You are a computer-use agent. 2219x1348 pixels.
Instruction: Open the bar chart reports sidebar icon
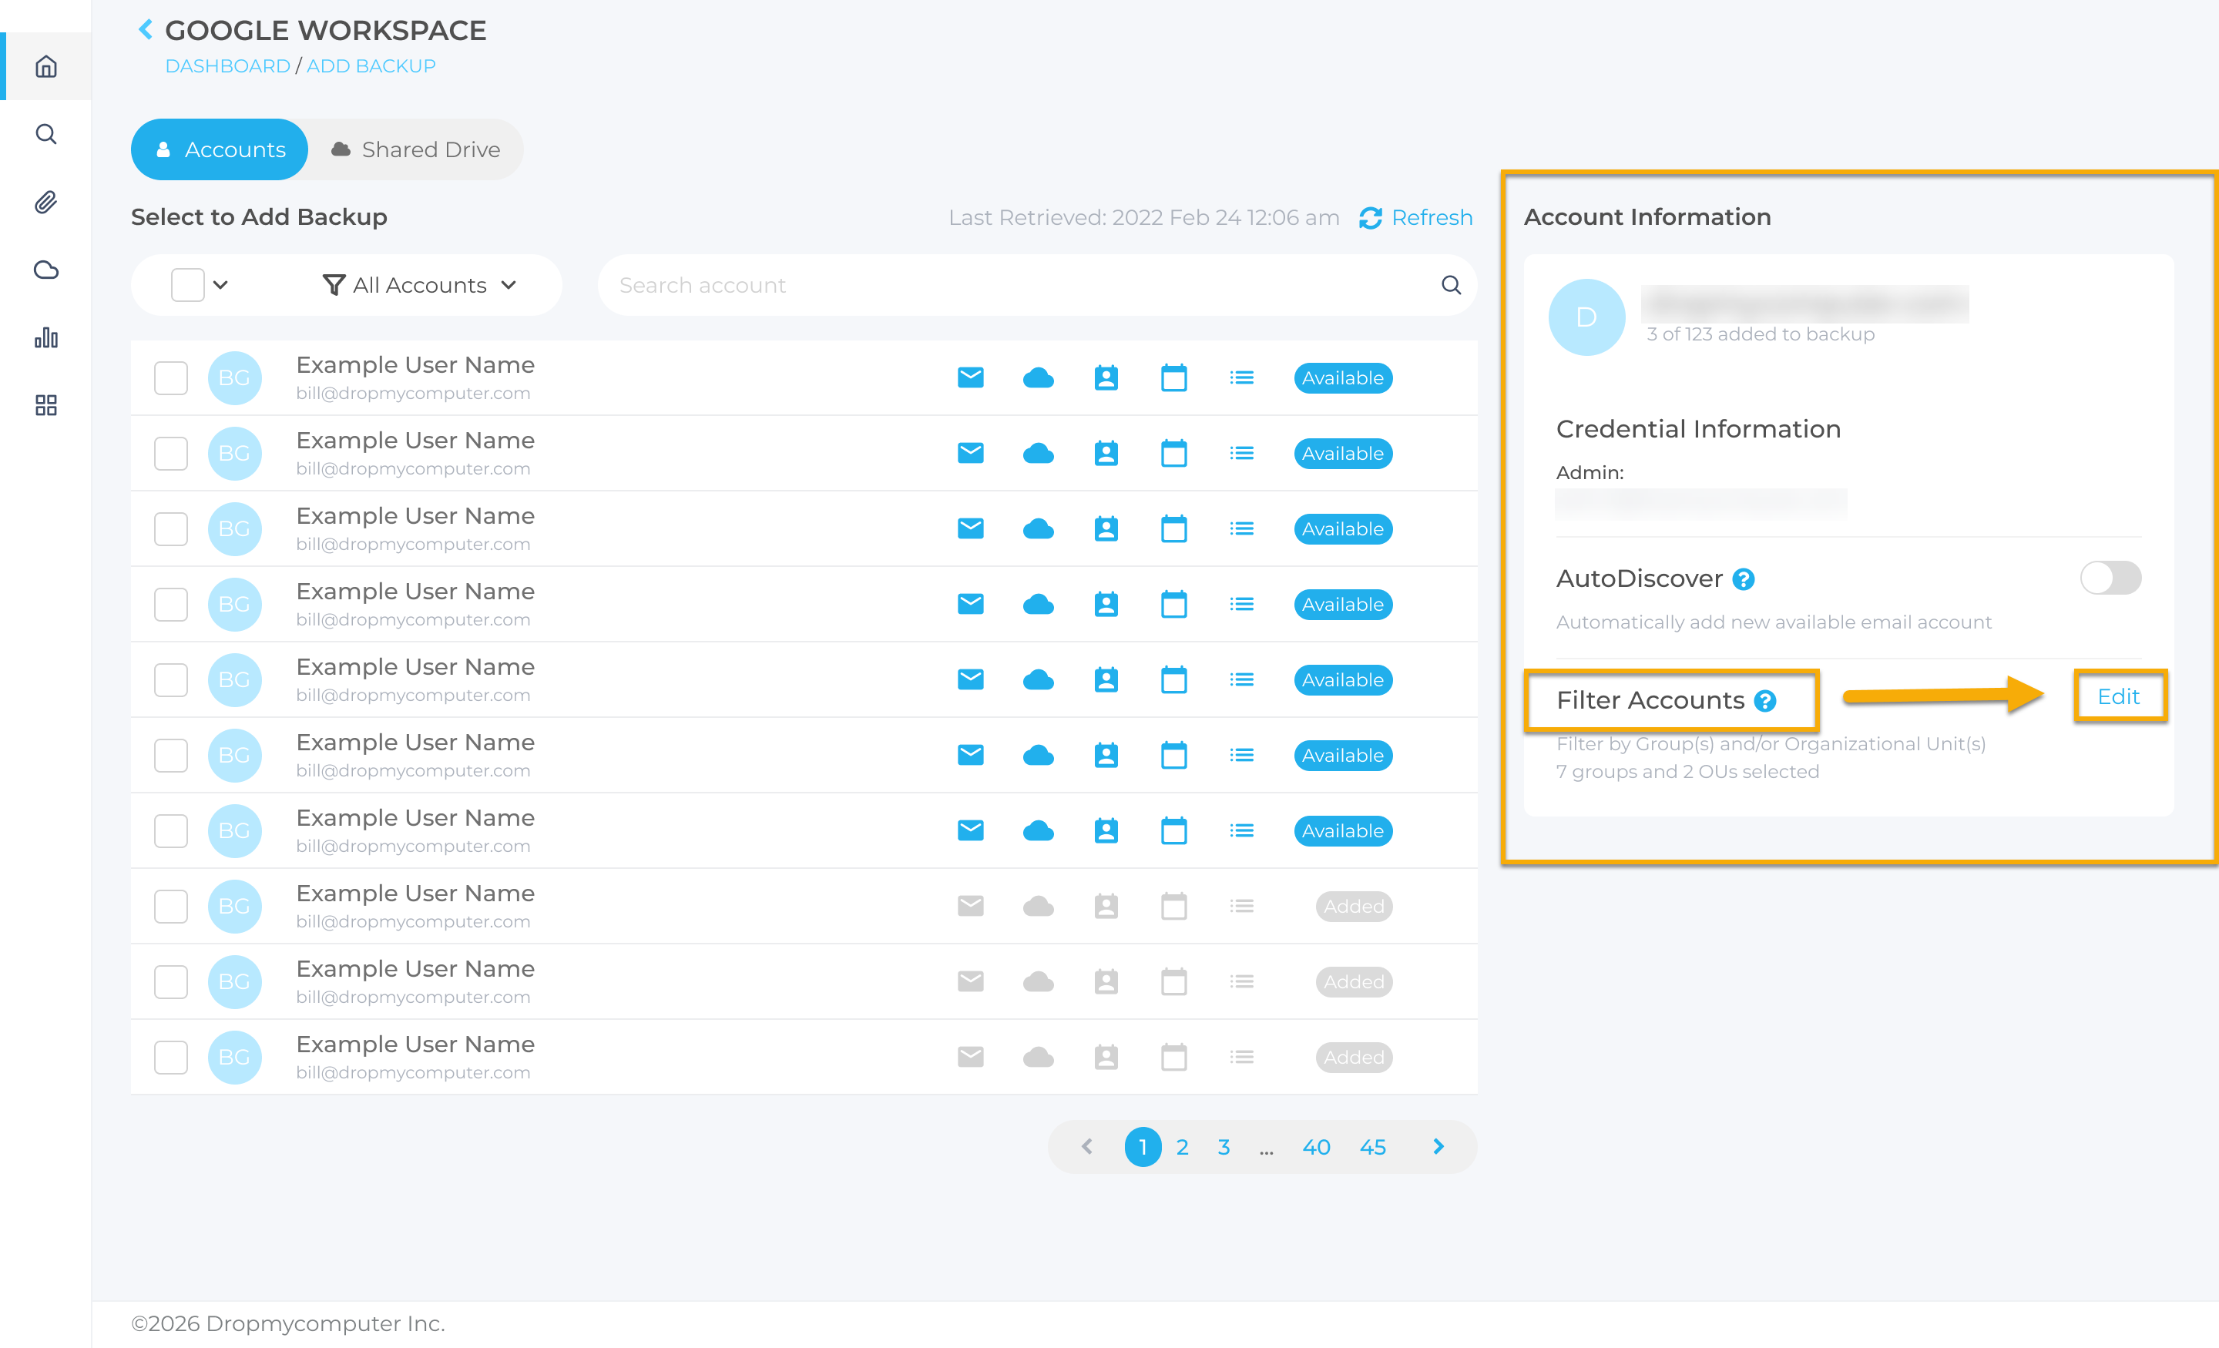tap(46, 337)
